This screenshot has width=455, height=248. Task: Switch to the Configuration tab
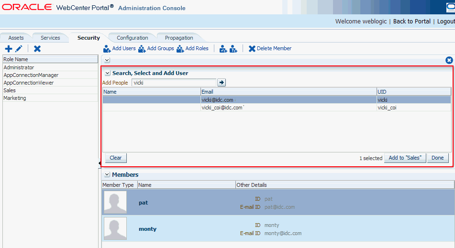[133, 38]
